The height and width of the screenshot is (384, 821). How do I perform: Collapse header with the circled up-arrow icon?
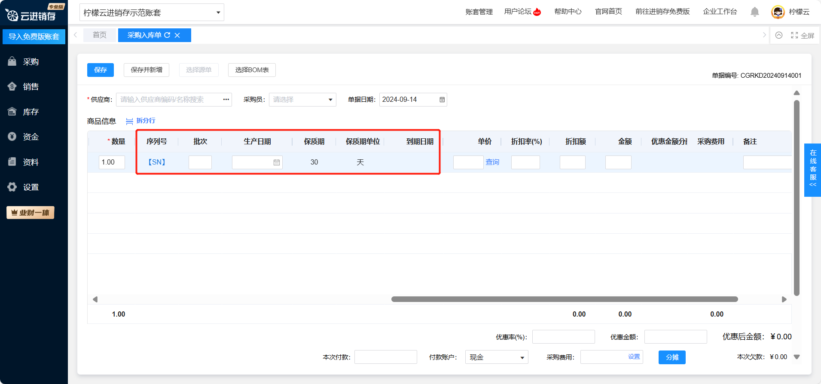click(779, 35)
